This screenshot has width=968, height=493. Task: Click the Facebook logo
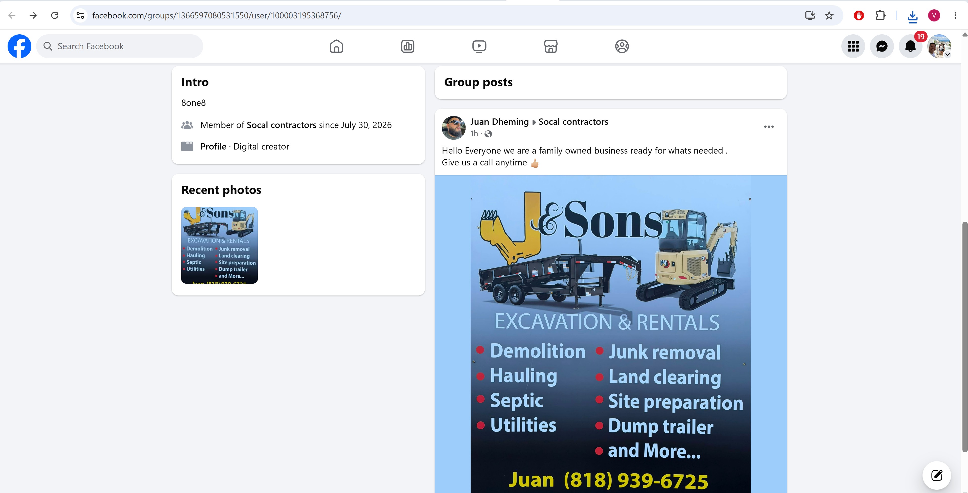19,46
